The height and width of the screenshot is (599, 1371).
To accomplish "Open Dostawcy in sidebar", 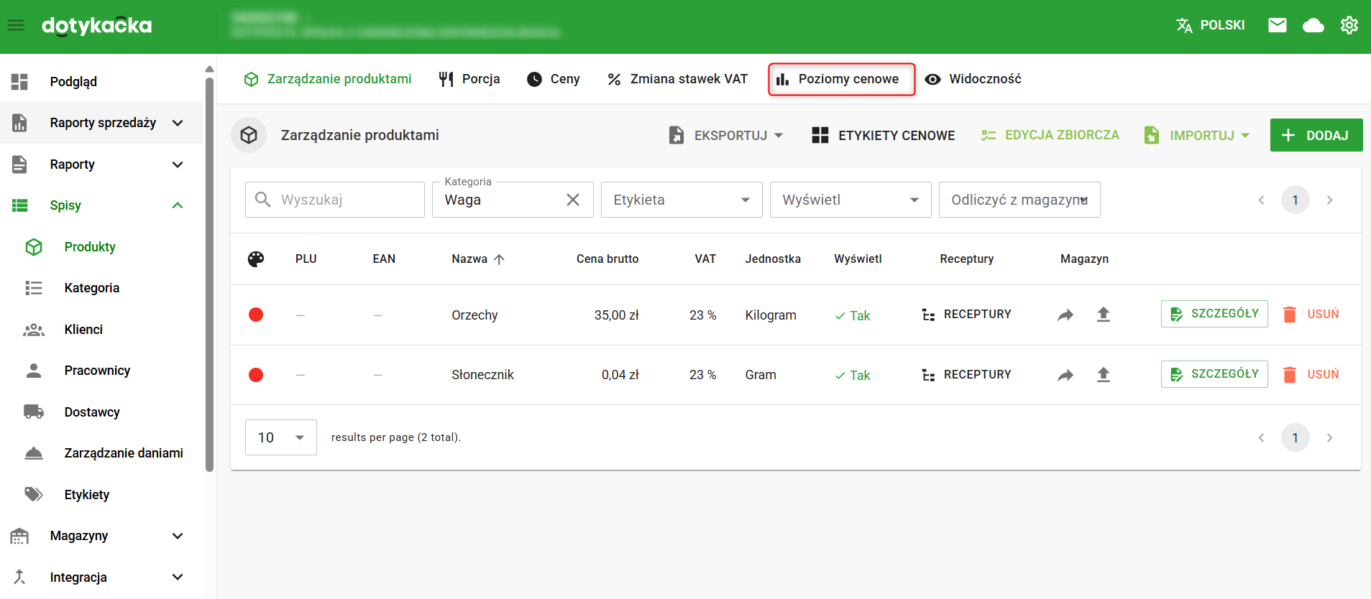I will click(101, 412).
